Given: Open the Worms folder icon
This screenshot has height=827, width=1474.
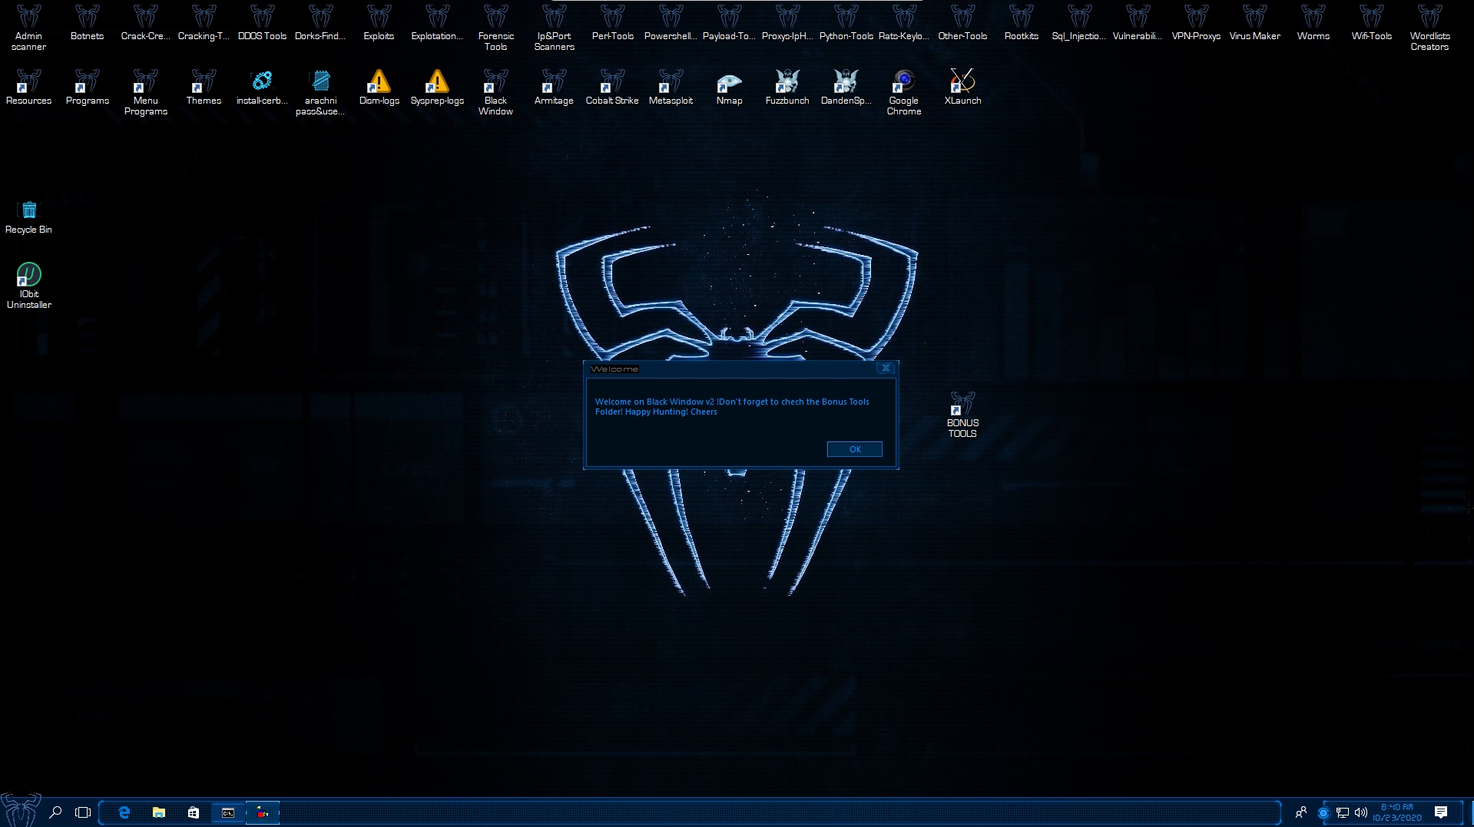Looking at the screenshot, I should click(1313, 23).
